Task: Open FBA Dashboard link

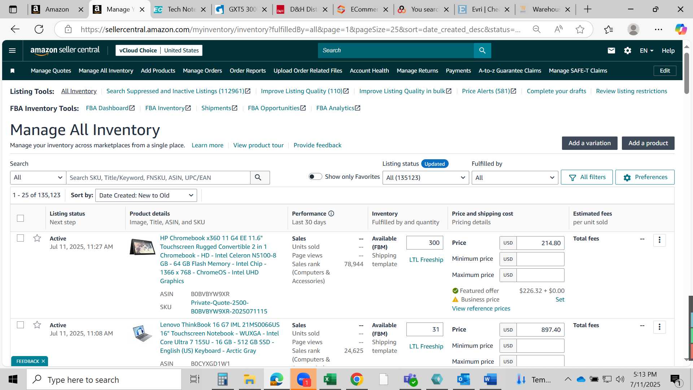Action: coord(110,108)
